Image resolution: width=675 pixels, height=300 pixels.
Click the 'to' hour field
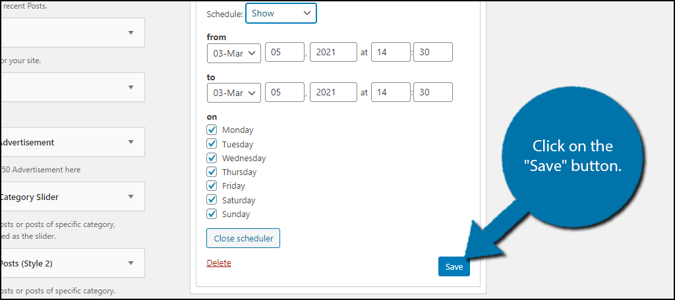390,92
